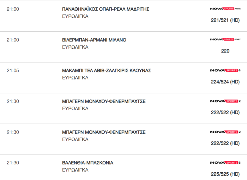Viewport: 247px width, 180px height.
Task: Click ΕΥΡΩΛΙΓΚΑ under ΒΙΛΕΡΜΠΑΝ-ΑΡΜΑΝΙ ΜΙΛΑΝΟ
Action: pos(75,47)
